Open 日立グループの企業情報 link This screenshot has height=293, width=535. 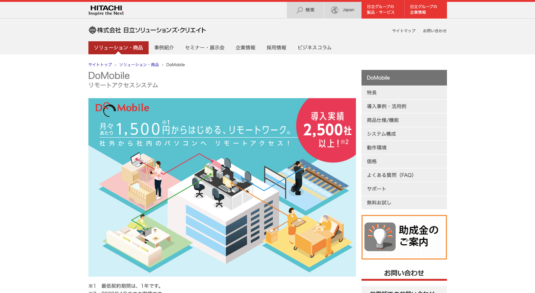426,10
